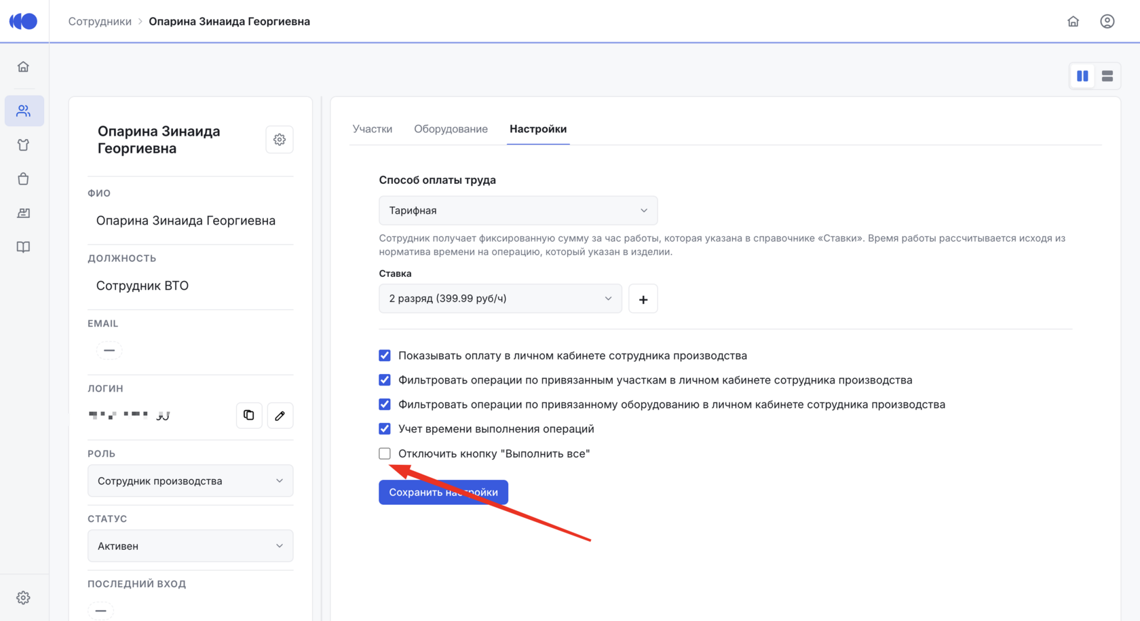
Task: Click the Сохранить настройки button
Action: pyautogui.click(x=443, y=492)
